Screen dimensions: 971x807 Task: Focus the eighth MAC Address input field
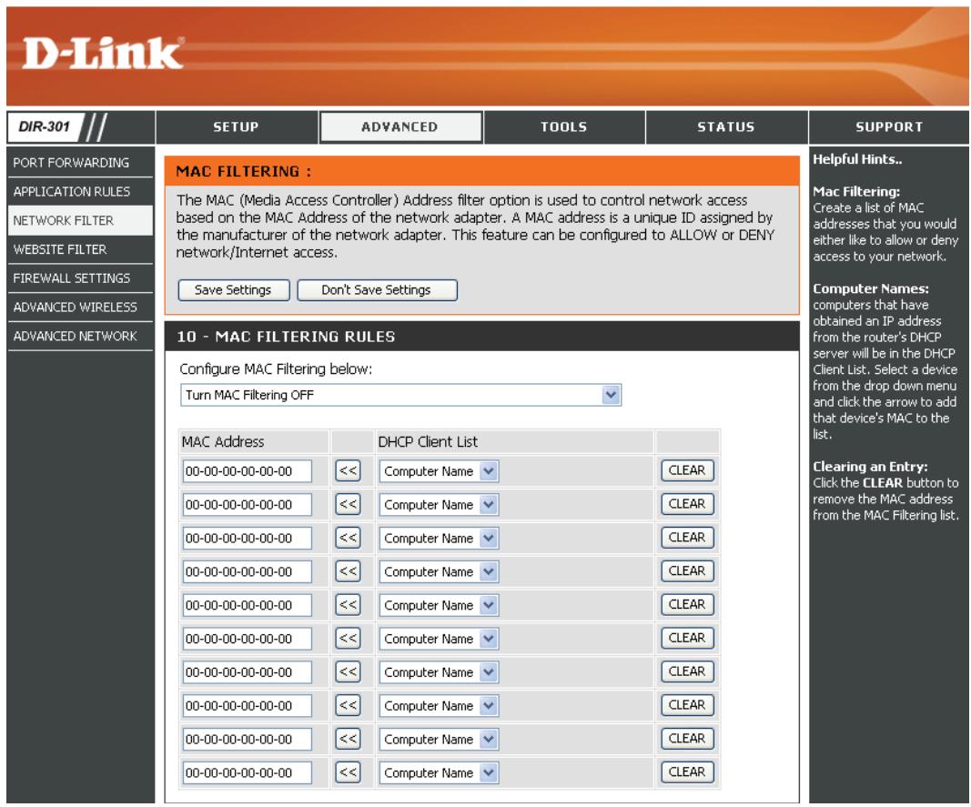click(x=247, y=705)
